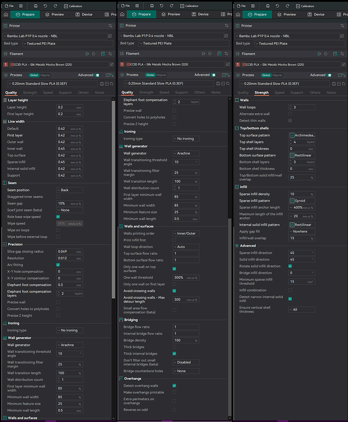Uncheck Rotate solid infill direction

pyautogui.click(x=290, y=266)
